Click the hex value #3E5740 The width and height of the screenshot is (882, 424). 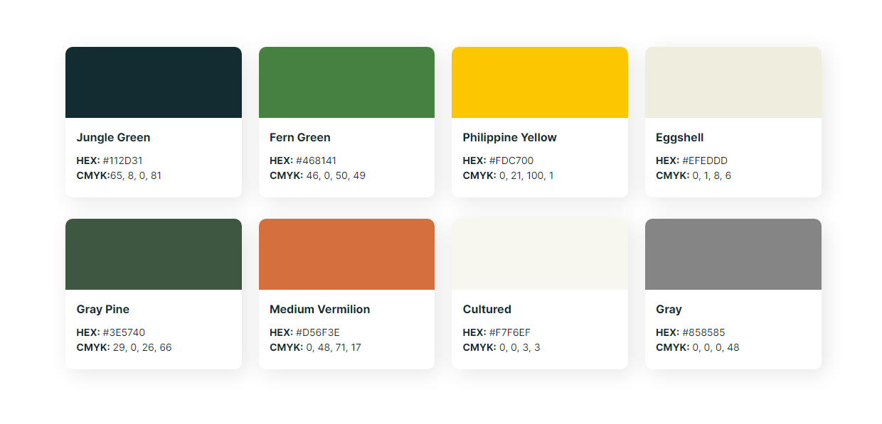point(124,332)
